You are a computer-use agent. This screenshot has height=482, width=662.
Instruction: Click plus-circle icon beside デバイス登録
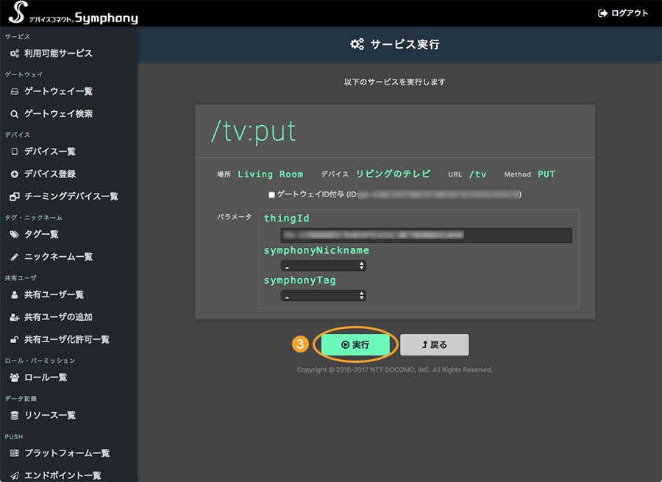point(15,174)
